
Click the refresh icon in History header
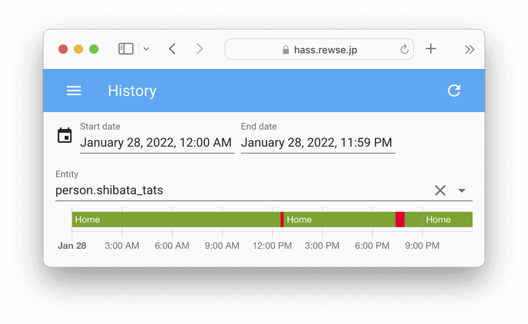[454, 91]
